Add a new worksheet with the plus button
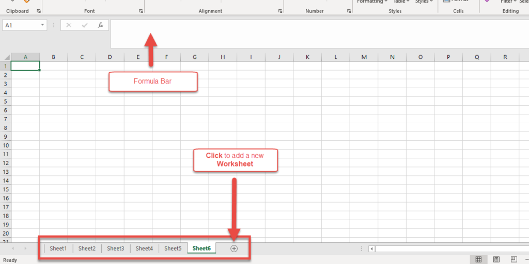Screen dimensions: 529x264 [x=234, y=249]
